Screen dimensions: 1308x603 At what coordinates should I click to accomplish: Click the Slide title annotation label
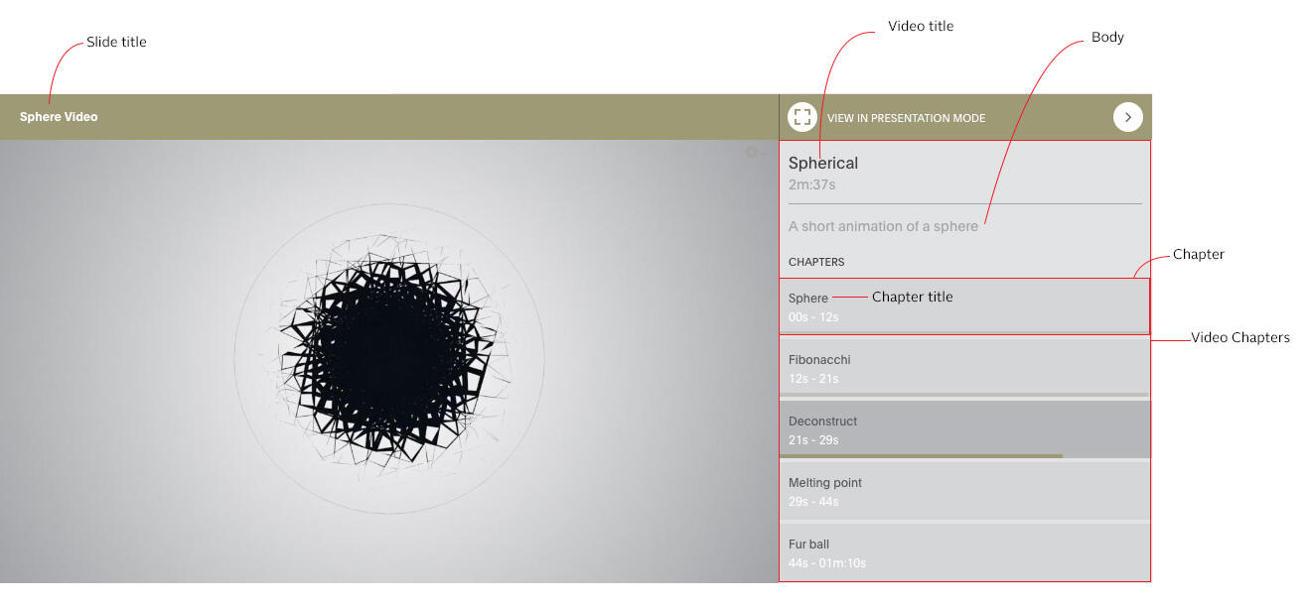tap(116, 42)
